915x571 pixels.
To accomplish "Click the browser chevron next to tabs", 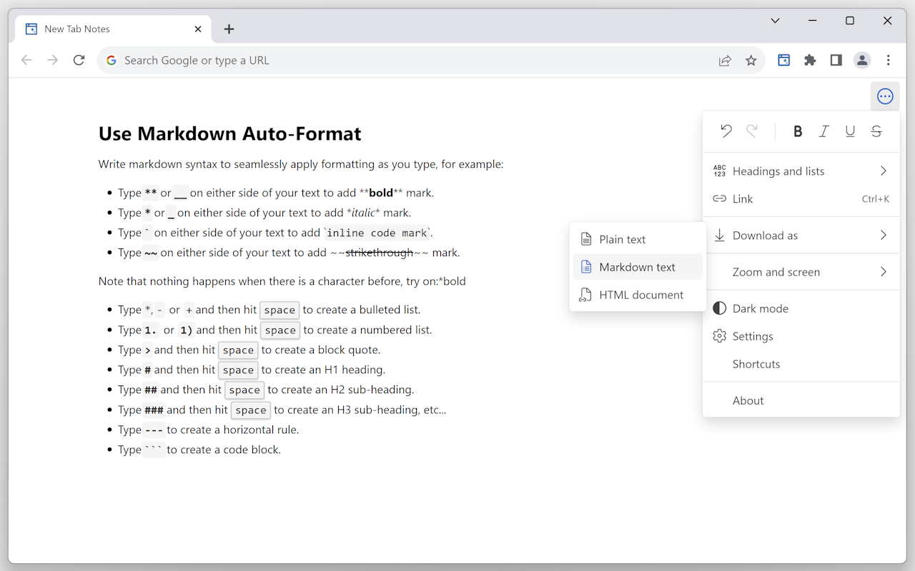I will tap(775, 21).
